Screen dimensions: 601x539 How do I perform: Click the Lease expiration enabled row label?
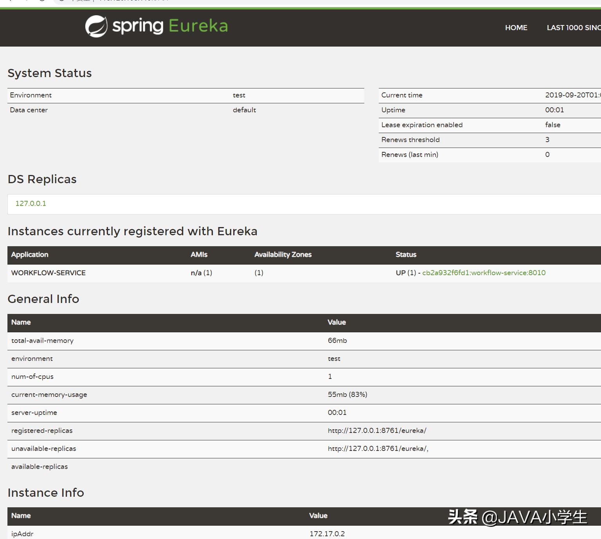click(422, 125)
